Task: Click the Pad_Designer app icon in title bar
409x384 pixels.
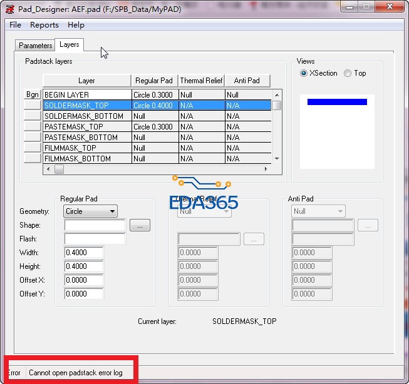Action: point(10,9)
